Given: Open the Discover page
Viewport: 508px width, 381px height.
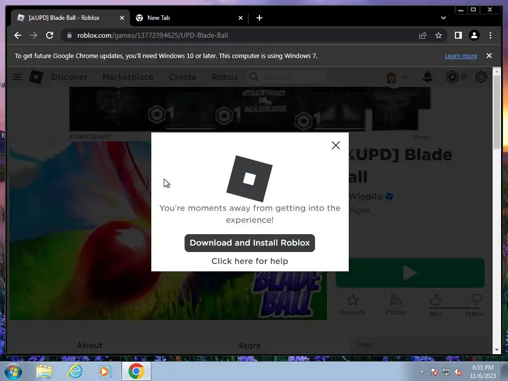Looking at the screenshot, I should (x=69, y=77).
